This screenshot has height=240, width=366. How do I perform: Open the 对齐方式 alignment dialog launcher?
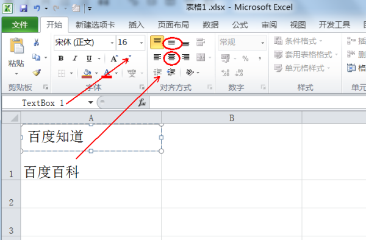tap(210, 87)
